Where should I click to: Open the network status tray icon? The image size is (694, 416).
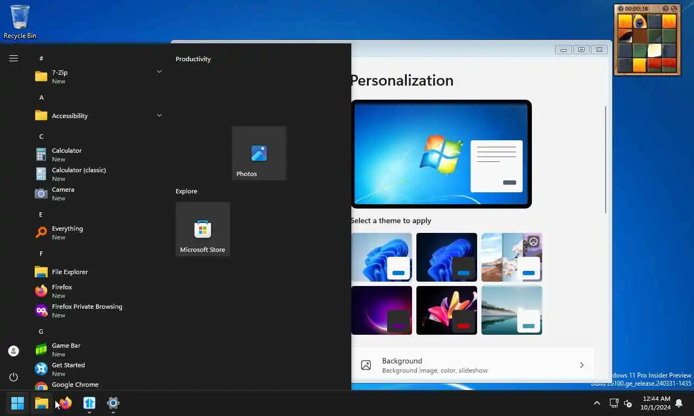(614, 403)
